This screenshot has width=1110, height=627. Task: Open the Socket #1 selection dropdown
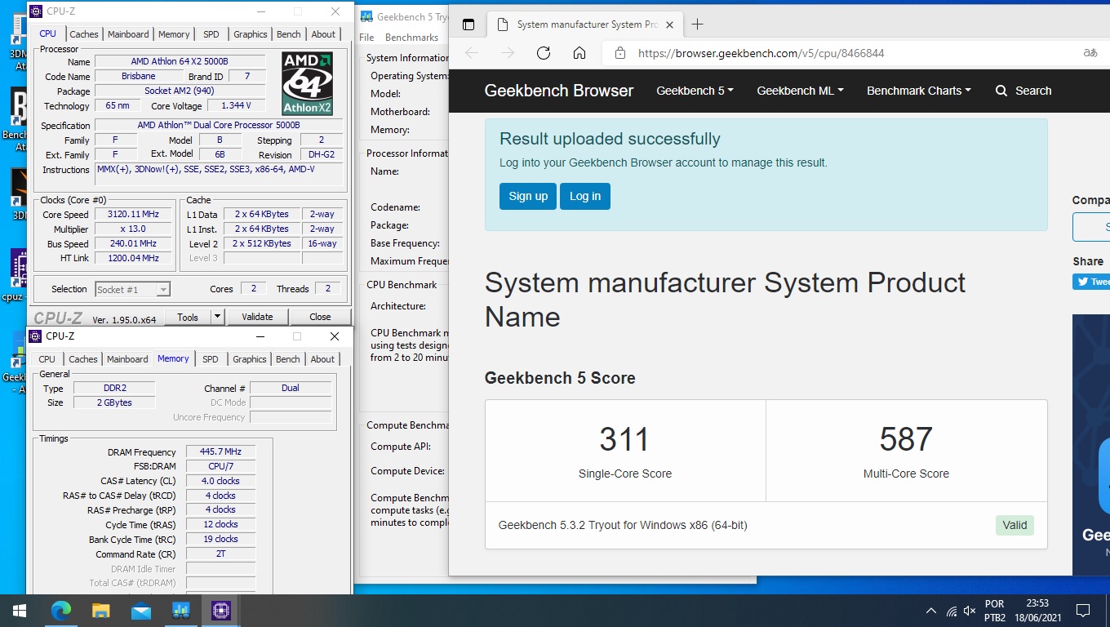[x=132, y=289]
